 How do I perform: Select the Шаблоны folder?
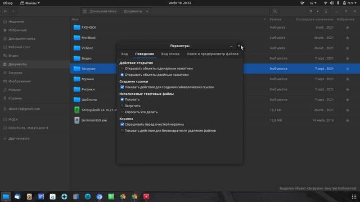click(89, 100)
